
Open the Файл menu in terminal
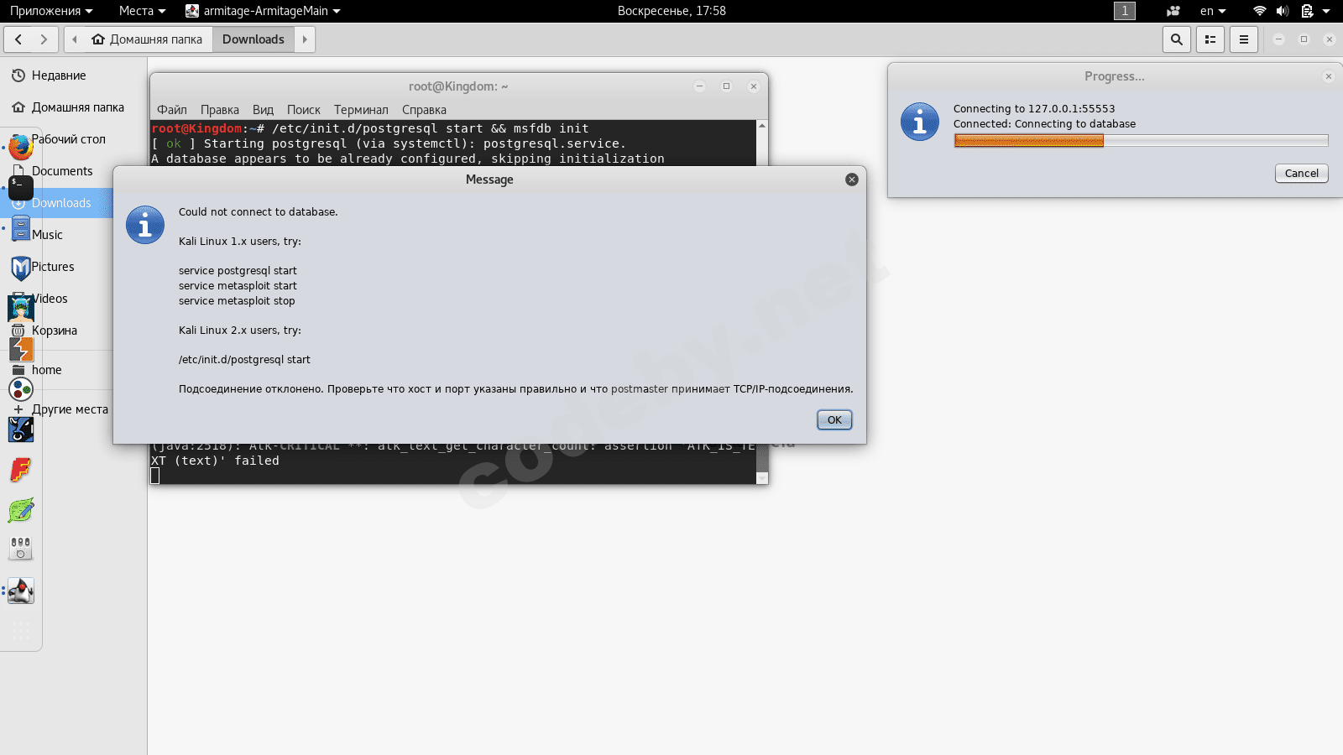(x=172, y=110)
